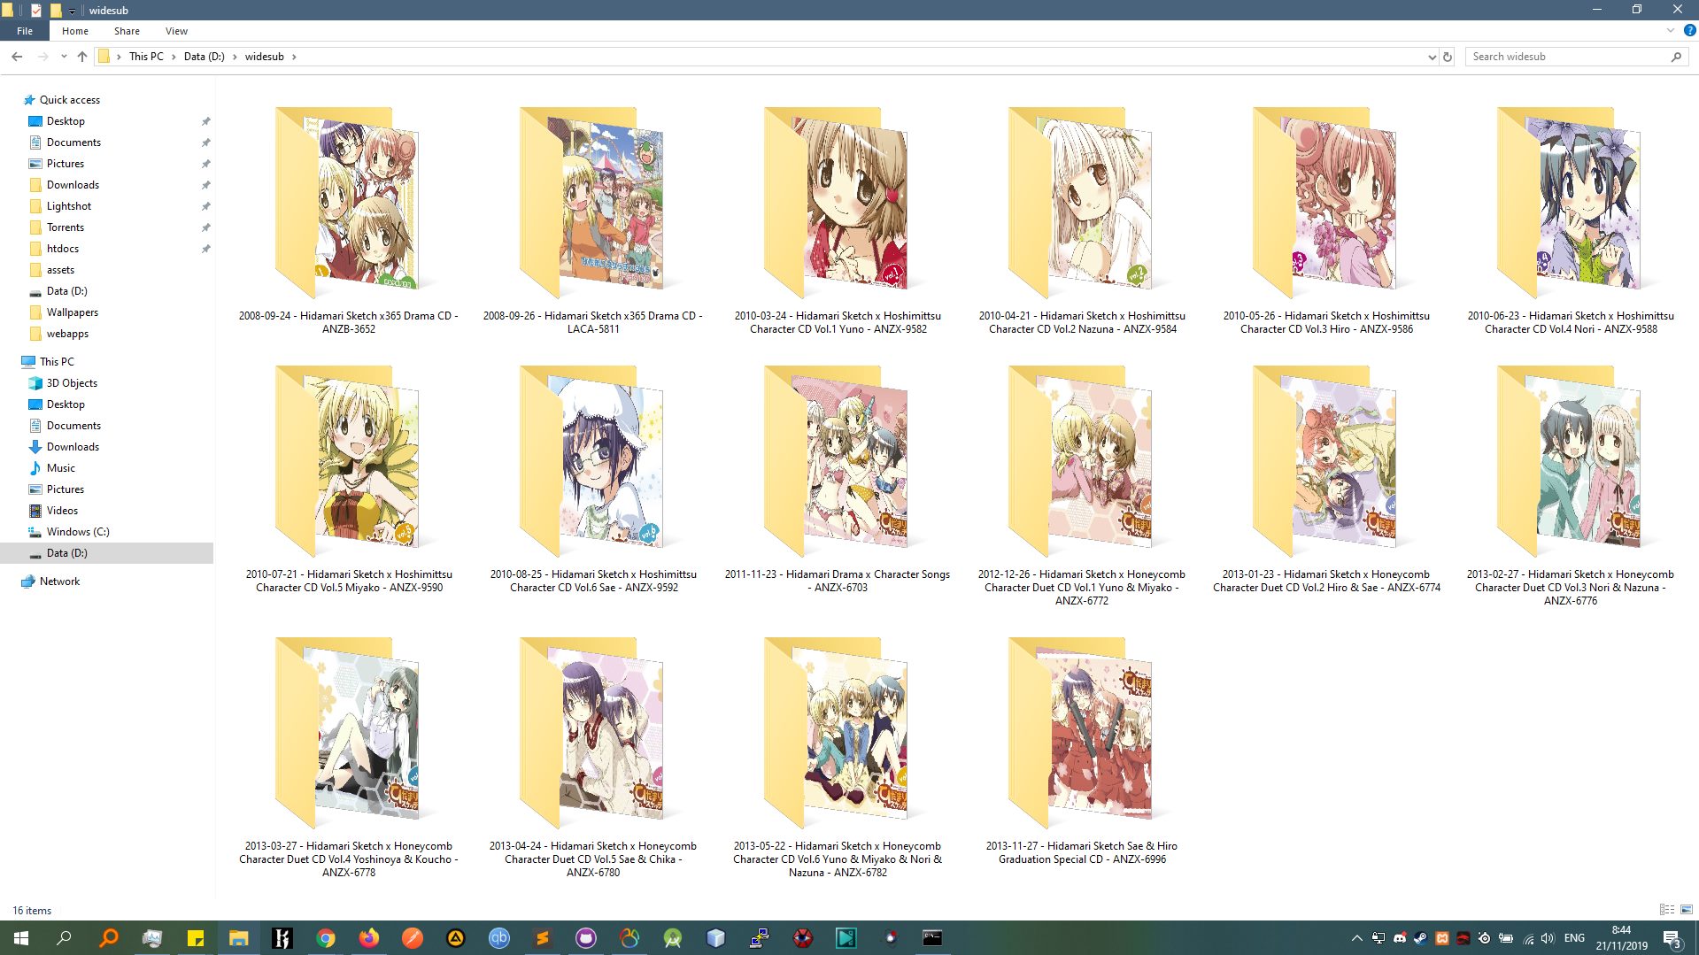Open Torrents folder in Quick access
This screenshot has height=955, width=1699.
coord(66,227)
